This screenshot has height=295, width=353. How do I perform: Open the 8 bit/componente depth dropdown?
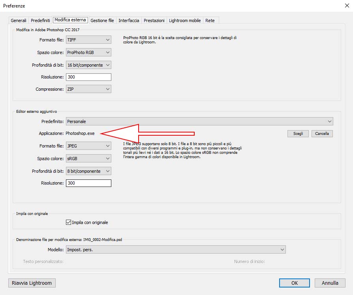(x=88, y=171)
